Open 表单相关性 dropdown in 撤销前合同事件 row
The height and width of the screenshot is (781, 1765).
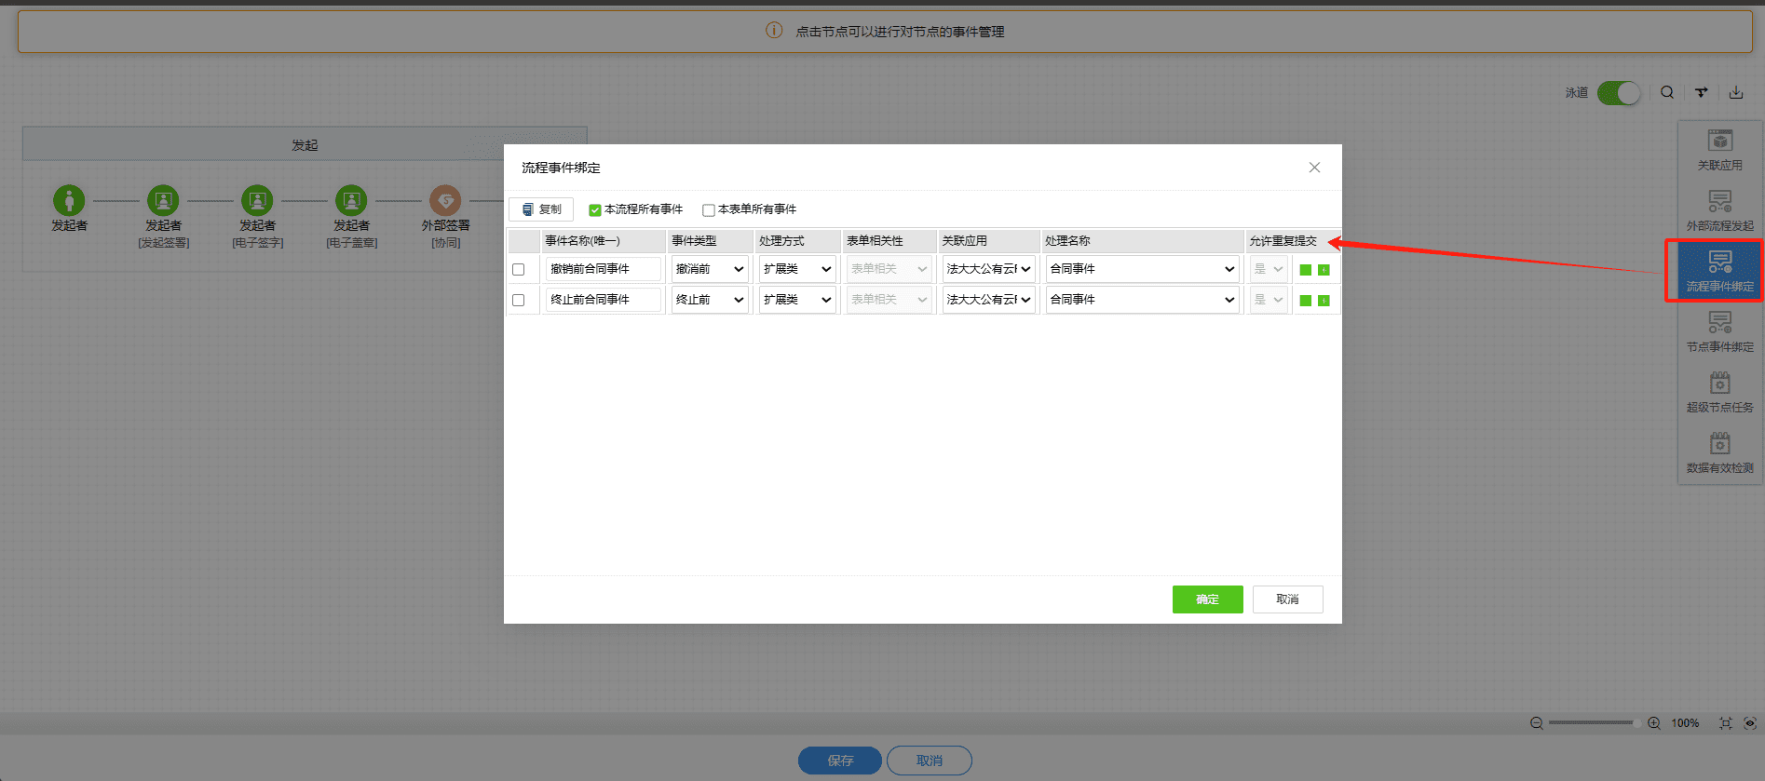point(889,269)
